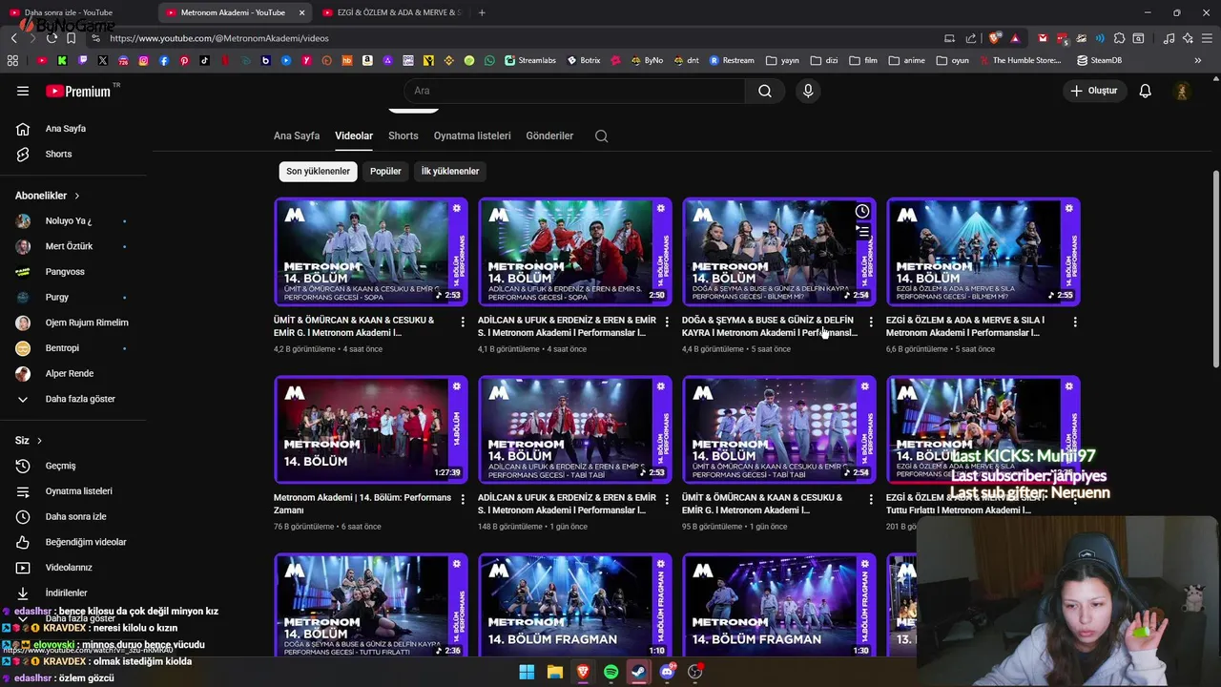This screenshot has height=687, width=1221.
Task: Switch to channel Ana Sayfa tab
Action: point(297,135)
